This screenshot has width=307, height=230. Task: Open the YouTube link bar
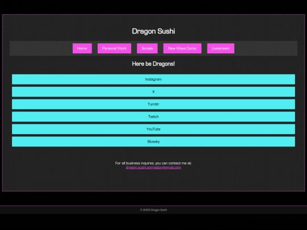click(153, 129)
